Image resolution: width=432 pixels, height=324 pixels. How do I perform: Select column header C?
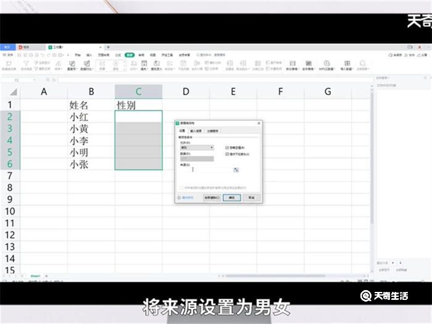138,92
